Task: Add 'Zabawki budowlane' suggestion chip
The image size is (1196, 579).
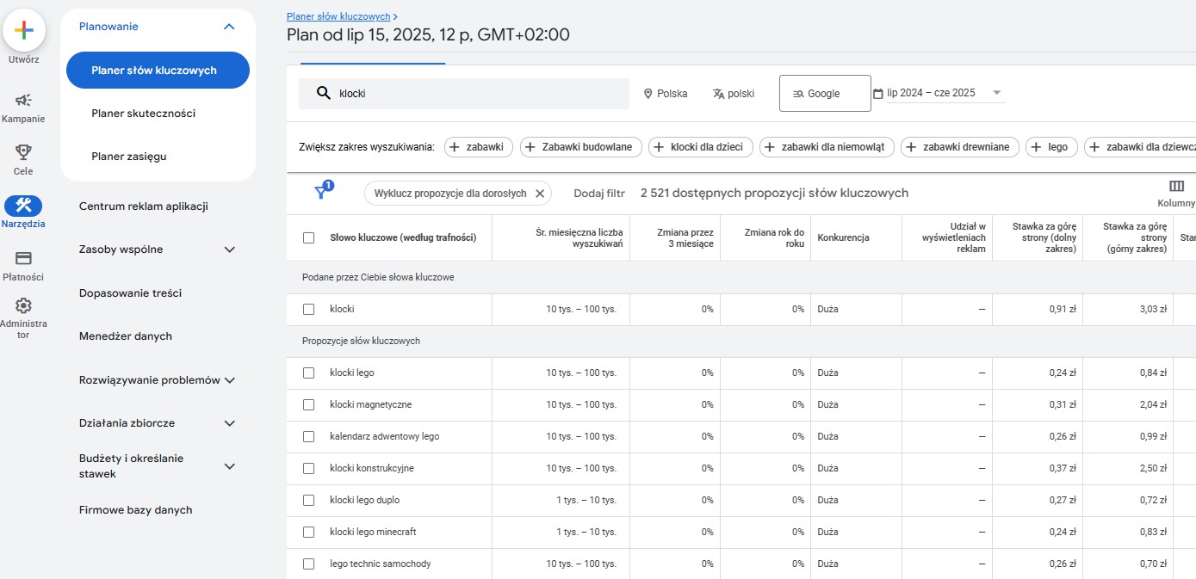Action: (x=580, y=147)
